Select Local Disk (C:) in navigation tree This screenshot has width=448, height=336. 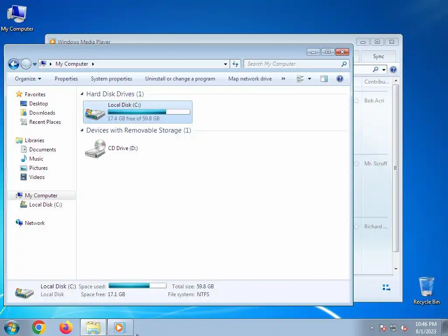coord(45,205)
